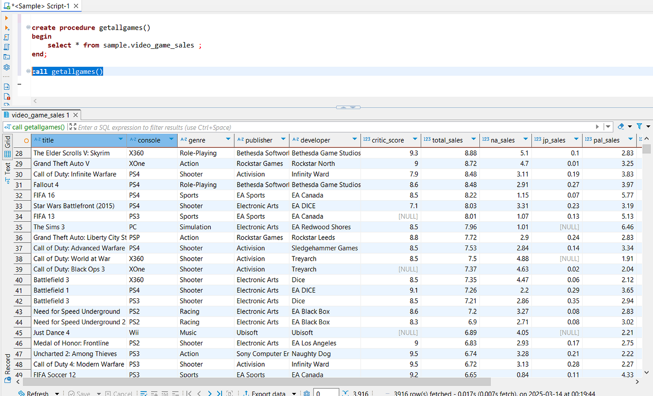
Task: Click the eraser remove filters icon
Action: pyautogui.click(x=621, y=127)
